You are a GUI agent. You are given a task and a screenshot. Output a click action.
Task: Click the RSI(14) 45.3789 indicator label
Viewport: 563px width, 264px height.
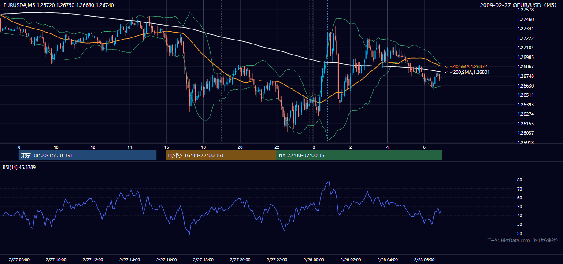pyautogui.click(x=19, y=167)
